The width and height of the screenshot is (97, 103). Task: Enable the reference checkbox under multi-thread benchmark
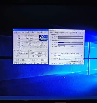[x=53, y=44]
